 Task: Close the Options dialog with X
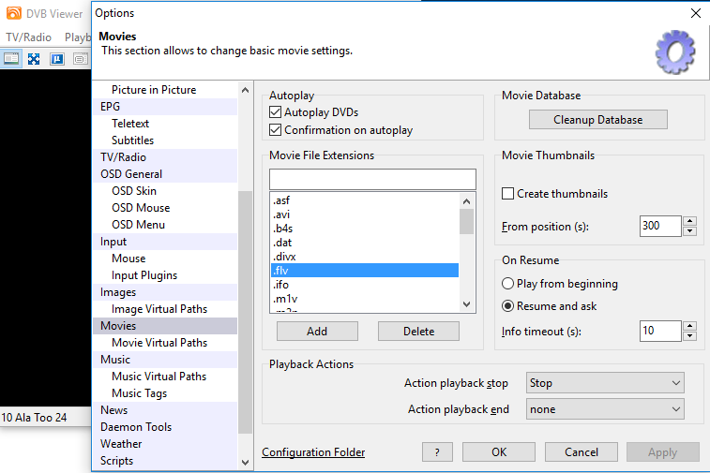(696, 13)
